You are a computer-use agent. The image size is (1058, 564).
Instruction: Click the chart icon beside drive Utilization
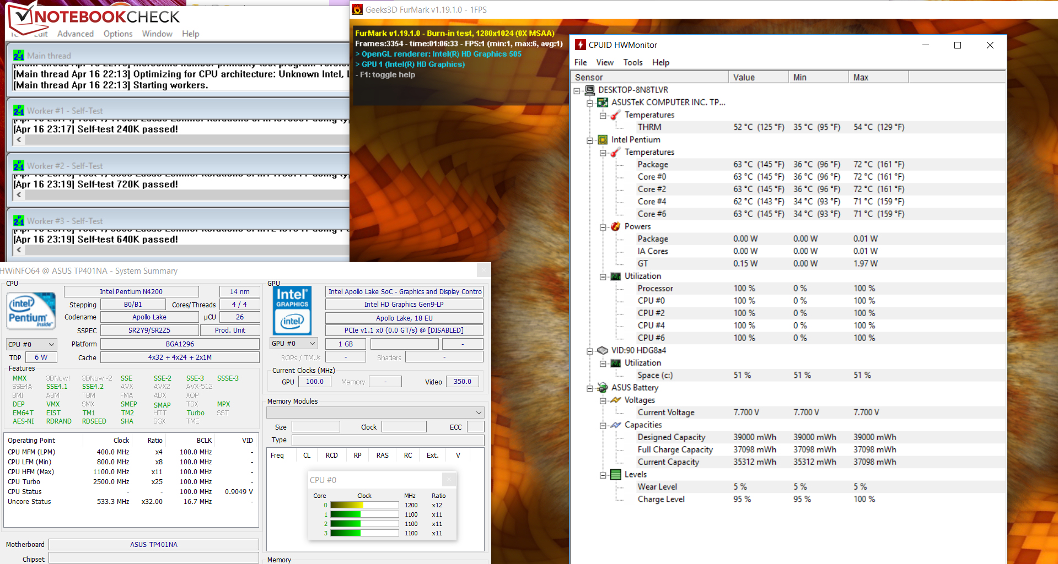click(x=616, y=363)
